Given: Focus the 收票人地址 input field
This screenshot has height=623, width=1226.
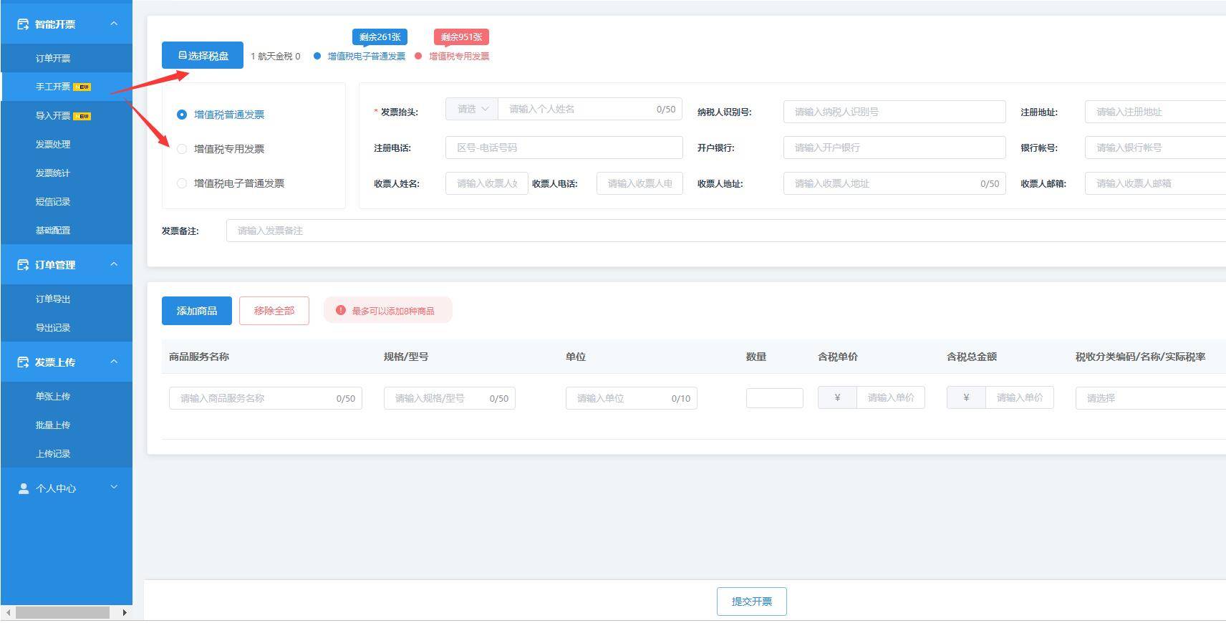Looking at the screenshot, I should pyautogui.click(x=894, y=183).
